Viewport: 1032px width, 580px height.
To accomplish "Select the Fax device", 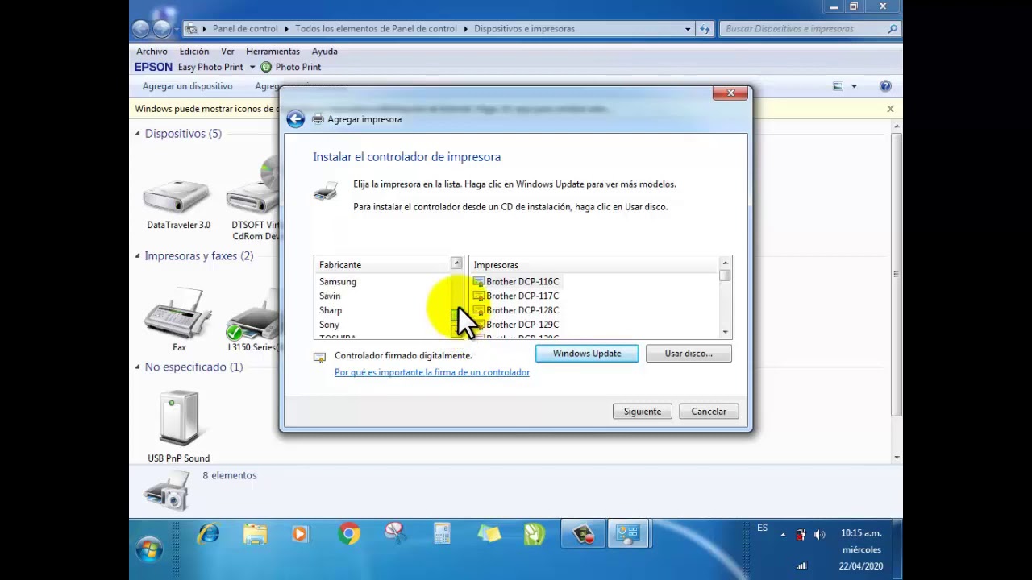I will click(x=178, y=319).
